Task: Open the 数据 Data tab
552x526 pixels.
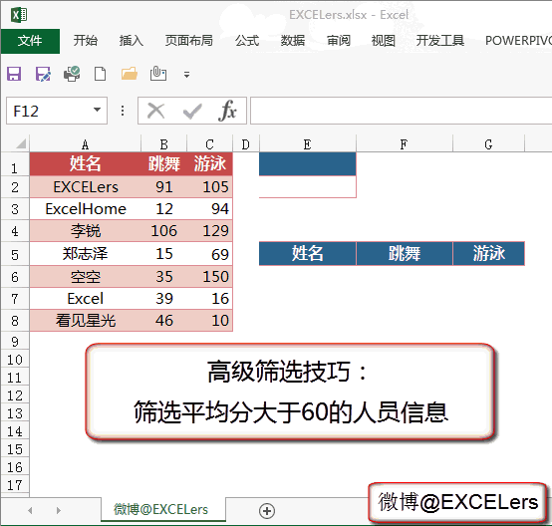Action: click(293, 41)
